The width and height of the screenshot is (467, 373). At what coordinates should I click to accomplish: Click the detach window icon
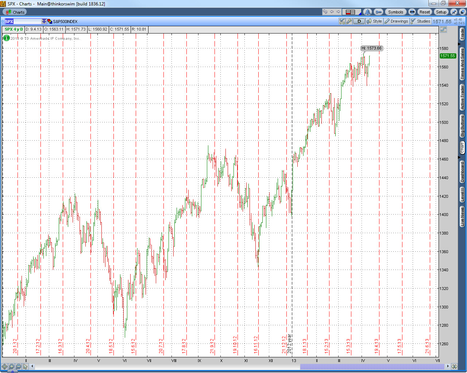click(x=462, y=12)
